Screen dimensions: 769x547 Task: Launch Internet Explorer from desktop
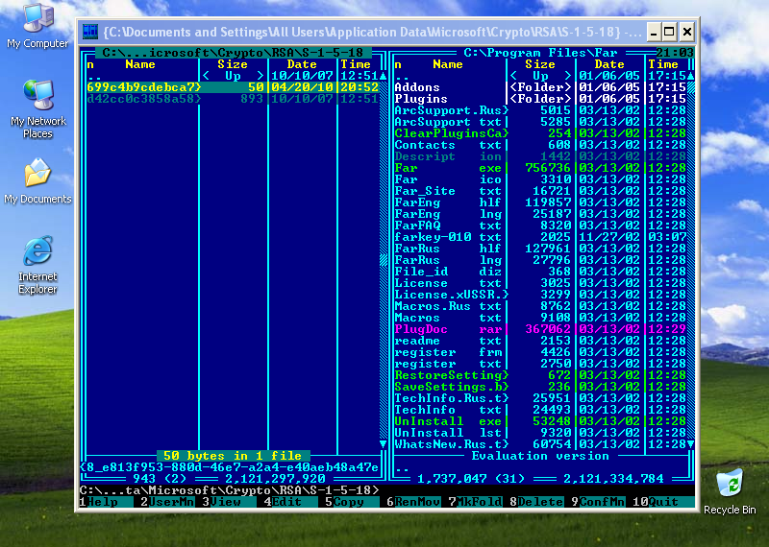[x=37, y=265]
